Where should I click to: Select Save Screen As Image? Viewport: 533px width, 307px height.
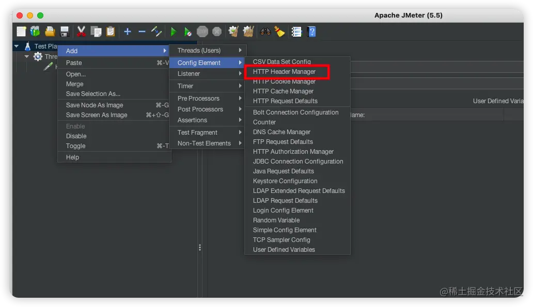114,115
